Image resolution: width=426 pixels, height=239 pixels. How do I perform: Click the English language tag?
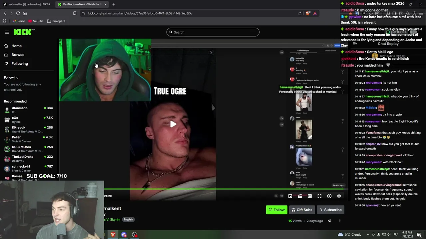coord(128,219)
